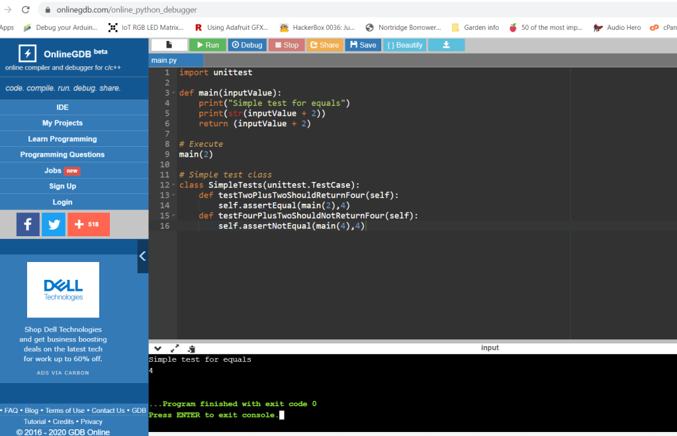Click the download code icon

pos(446,45)
